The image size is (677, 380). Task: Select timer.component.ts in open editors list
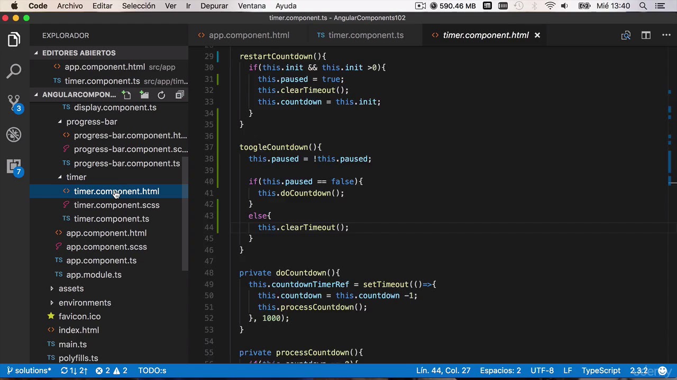click(102, 81)
